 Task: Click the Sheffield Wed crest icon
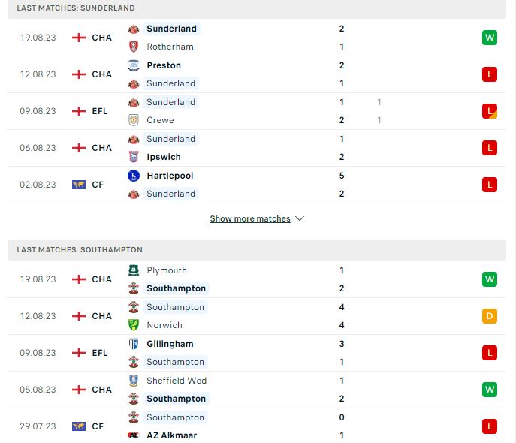click(134, 381)
